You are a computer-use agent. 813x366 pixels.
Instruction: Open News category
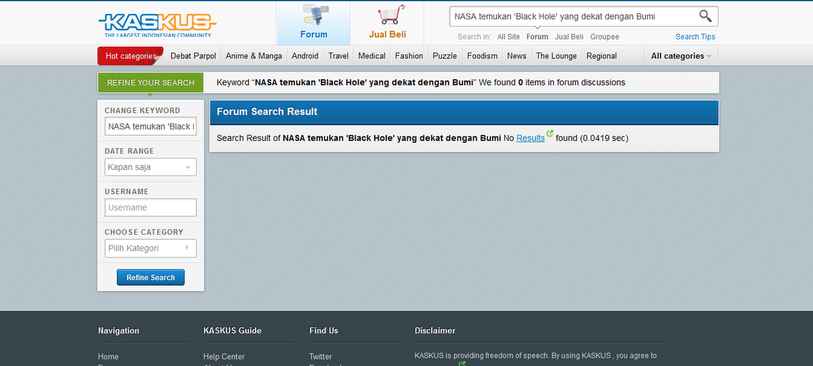(x=516, y=56)
